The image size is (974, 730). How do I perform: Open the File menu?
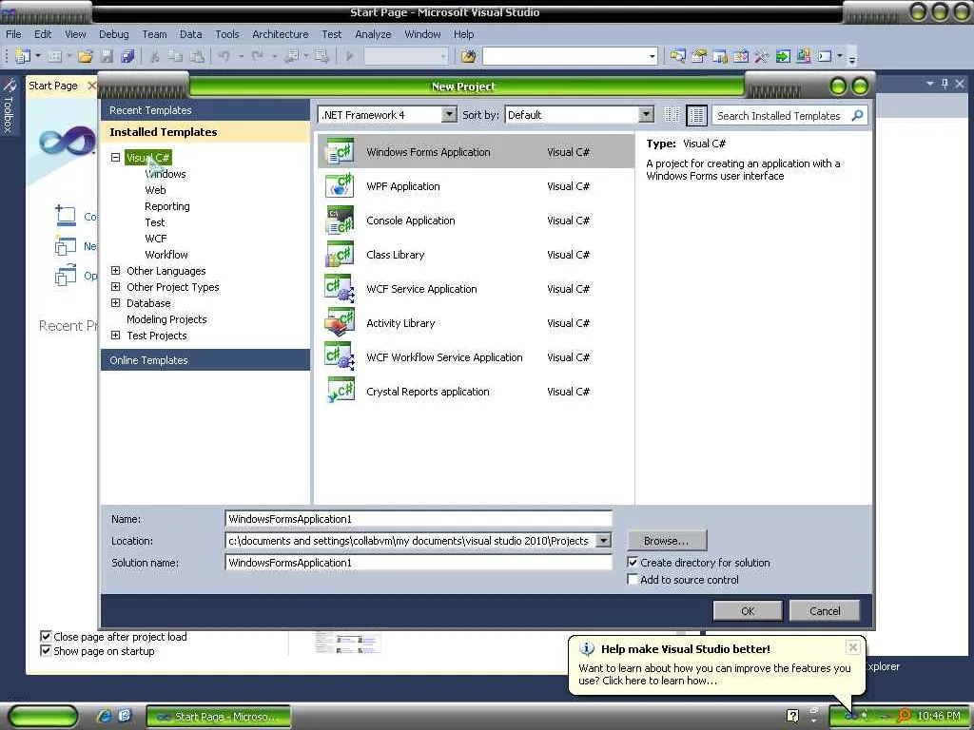13,34
